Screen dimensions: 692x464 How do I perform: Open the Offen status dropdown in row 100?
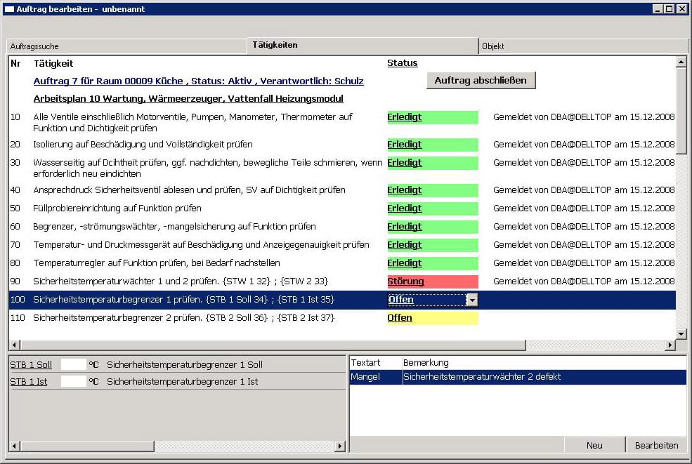pos(472,300)
